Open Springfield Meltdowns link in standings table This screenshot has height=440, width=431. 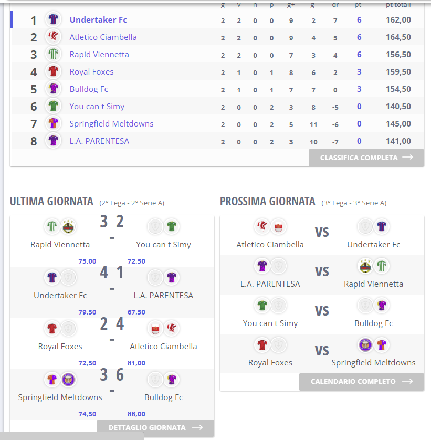[111, 124]
